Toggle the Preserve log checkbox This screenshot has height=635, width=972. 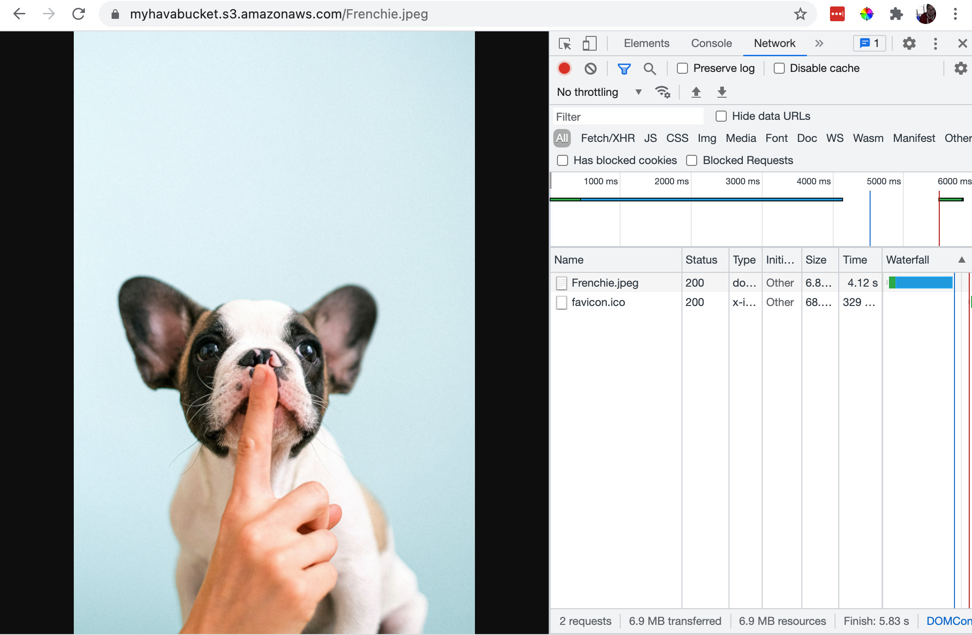[x=682, y=68]
